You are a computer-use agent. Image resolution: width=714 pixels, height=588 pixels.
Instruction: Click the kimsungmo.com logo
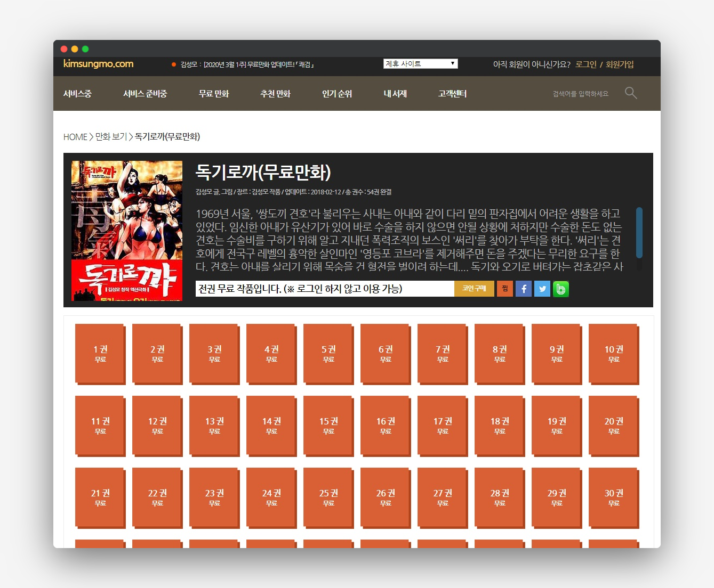(98, 64)
